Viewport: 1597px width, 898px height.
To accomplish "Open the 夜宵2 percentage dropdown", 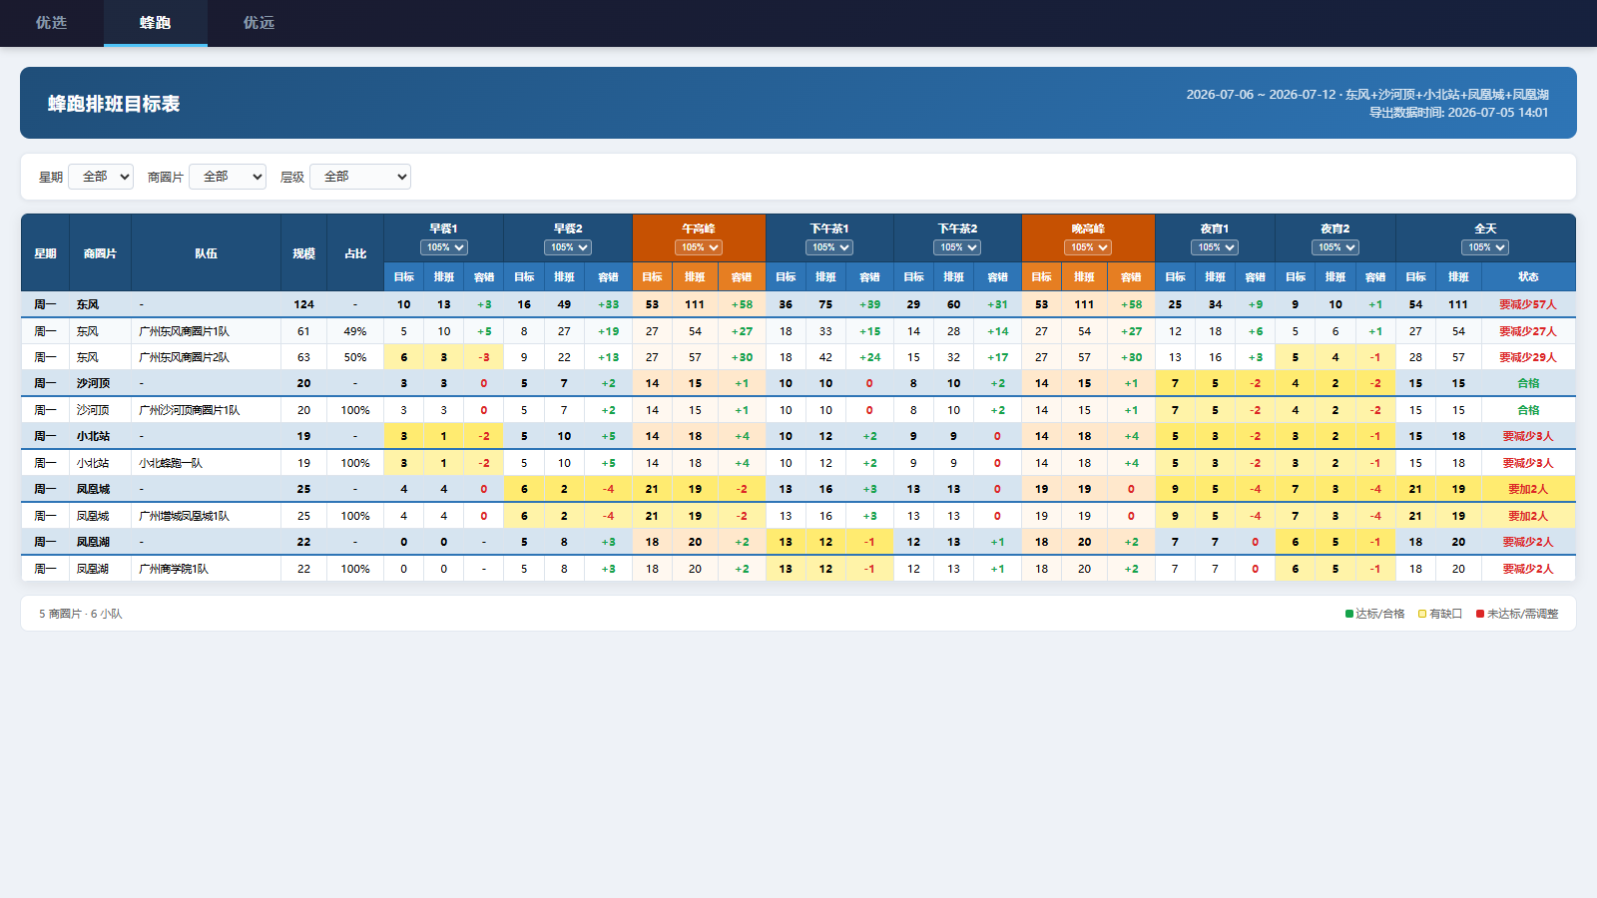I will pos(1335,247).
